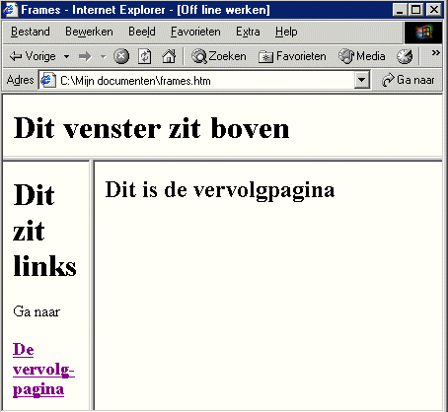Click the Ga naar button
The height and width of the screenshot is (412, 448).
[x=409, y=80]
